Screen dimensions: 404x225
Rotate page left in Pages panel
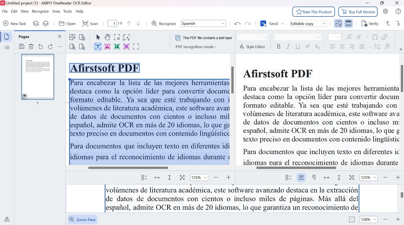coord(41,47)
